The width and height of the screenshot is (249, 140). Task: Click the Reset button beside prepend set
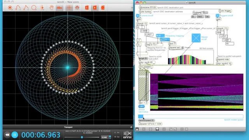click(x=183, y=47)
